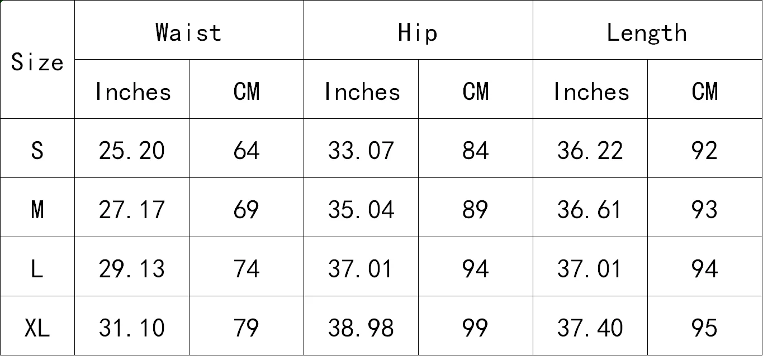763x356 pixels.
Task: Click the hip value 33.07
Action: 361,148
